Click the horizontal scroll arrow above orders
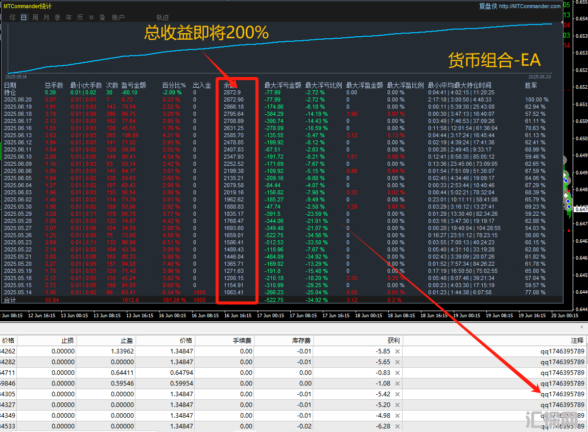The width and height of the screenshot is (588, 432). pyautogui.click(x=582, y=327)
